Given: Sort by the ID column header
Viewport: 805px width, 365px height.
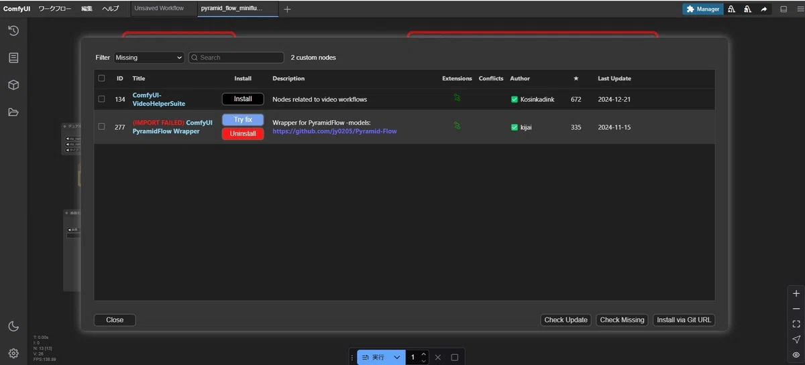Looking at the screenshot, I should point(120,78).
